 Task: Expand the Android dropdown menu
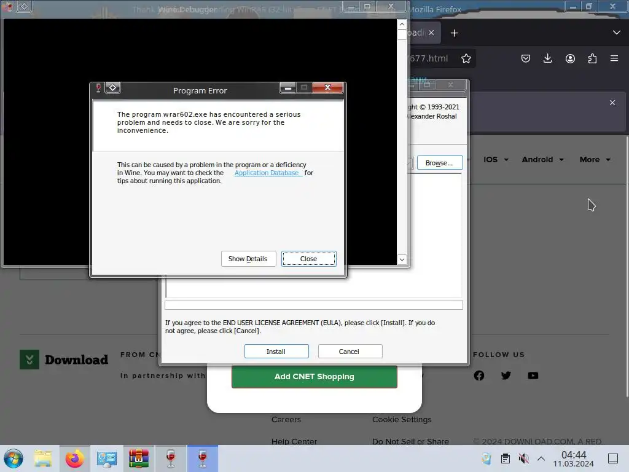543,160
